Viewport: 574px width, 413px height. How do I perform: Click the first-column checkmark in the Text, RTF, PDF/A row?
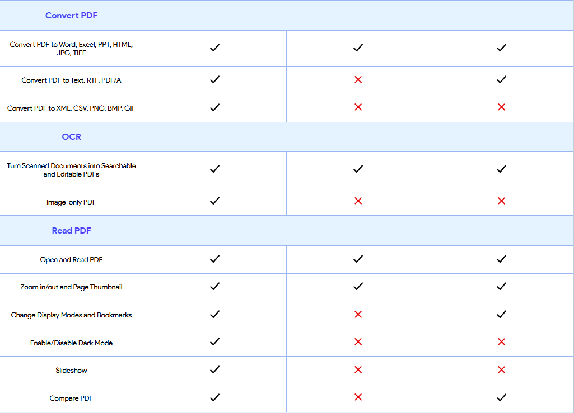click(x=215, y=79)
